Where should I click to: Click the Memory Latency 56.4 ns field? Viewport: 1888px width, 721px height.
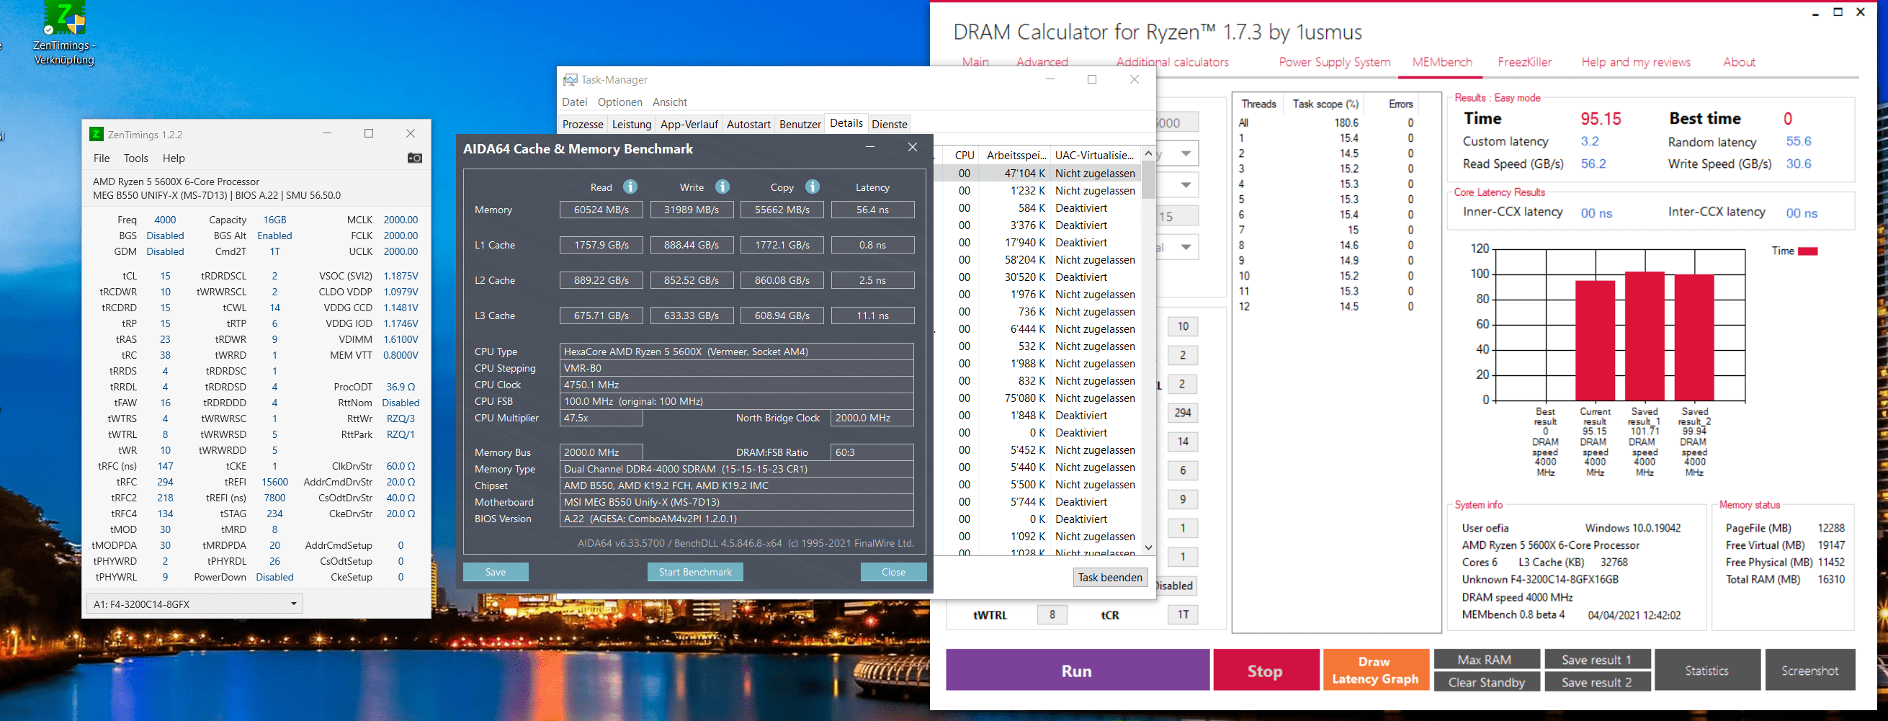pyautogui.click(x=872, y=210)
